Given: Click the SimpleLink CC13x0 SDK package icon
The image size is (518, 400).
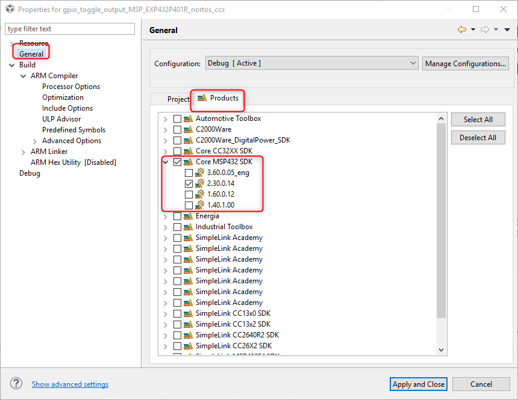Looking at the screenshot, I should [x=189, y=313].
